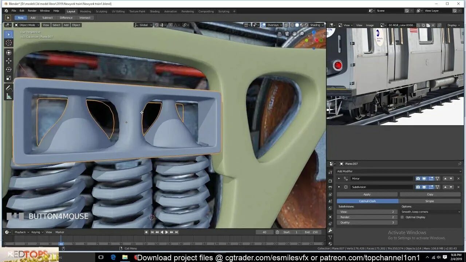The height and width of the screenshot is (262, 466).
Task: Toggle Subdivision modifier viewport display icon
Action: (x=424, y=187)
